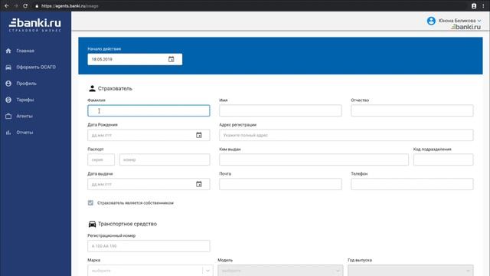Go to Профиль in the sidebar
The height and width of the screenshot is (276, 490).
(x=26, y=84)
